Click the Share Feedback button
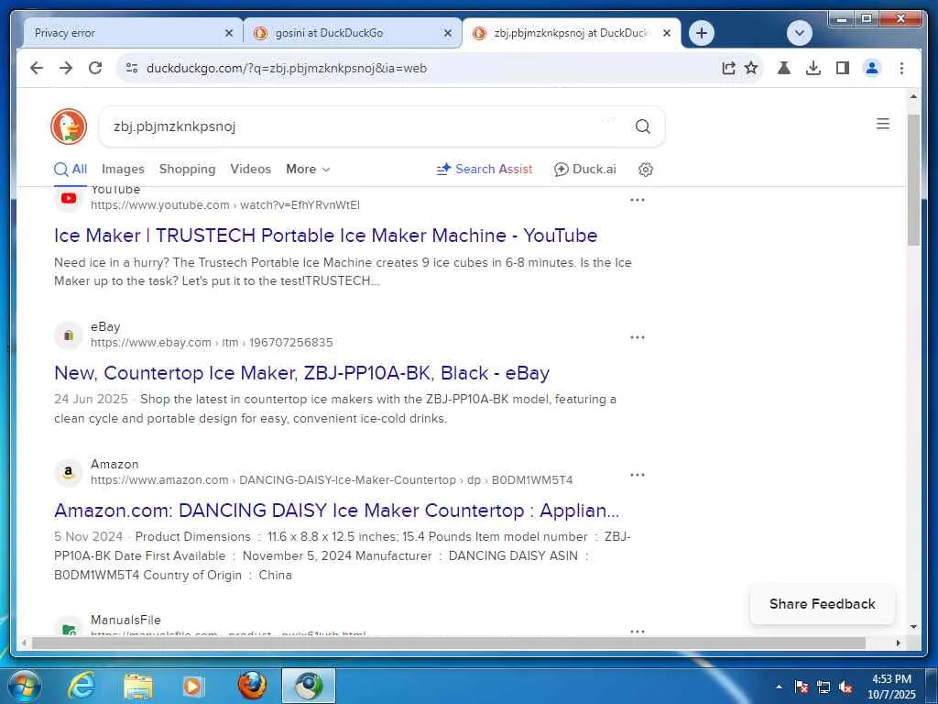 822,604
